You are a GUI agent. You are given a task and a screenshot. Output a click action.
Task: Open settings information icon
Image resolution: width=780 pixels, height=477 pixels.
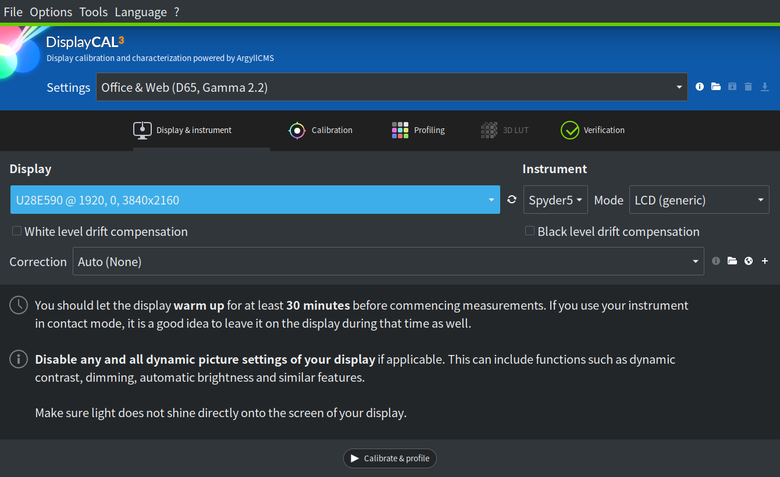[699, 86]
